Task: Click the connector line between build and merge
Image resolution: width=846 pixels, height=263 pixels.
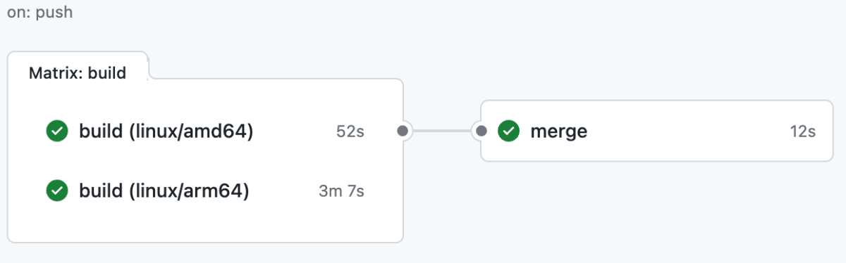Action: (442, 131)
